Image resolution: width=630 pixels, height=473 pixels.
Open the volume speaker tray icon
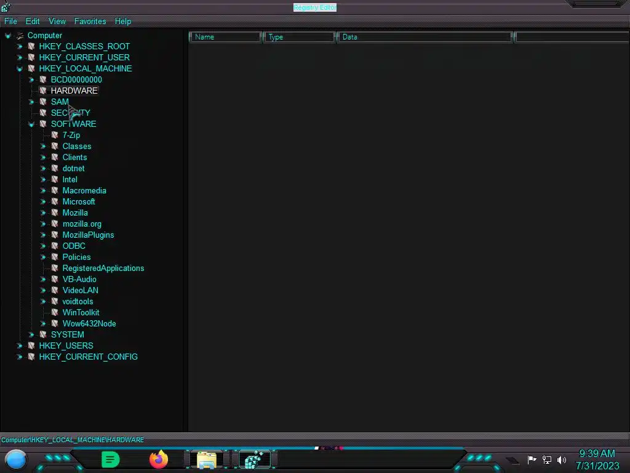[561, 459]
